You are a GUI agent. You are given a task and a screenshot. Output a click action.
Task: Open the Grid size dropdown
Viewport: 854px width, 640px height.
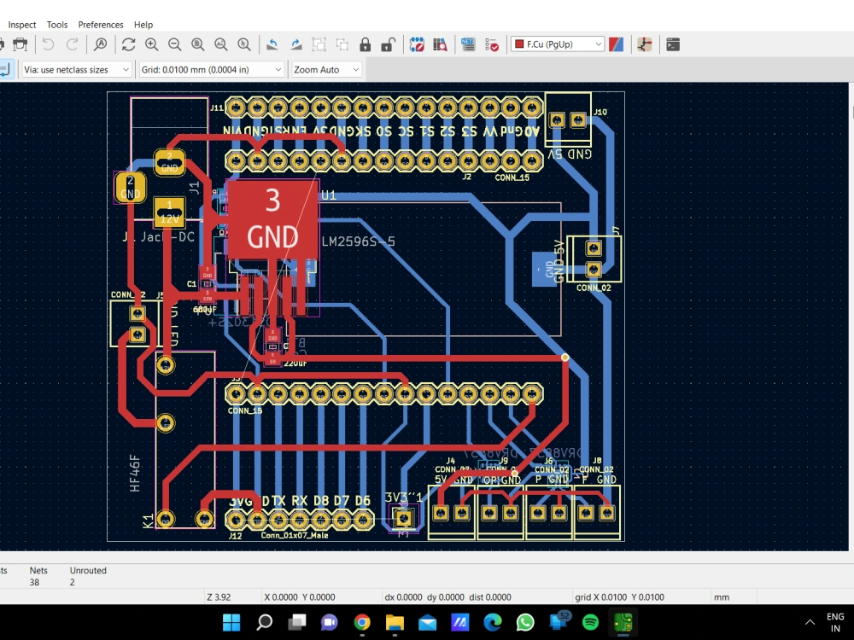[x=277, y=69]
